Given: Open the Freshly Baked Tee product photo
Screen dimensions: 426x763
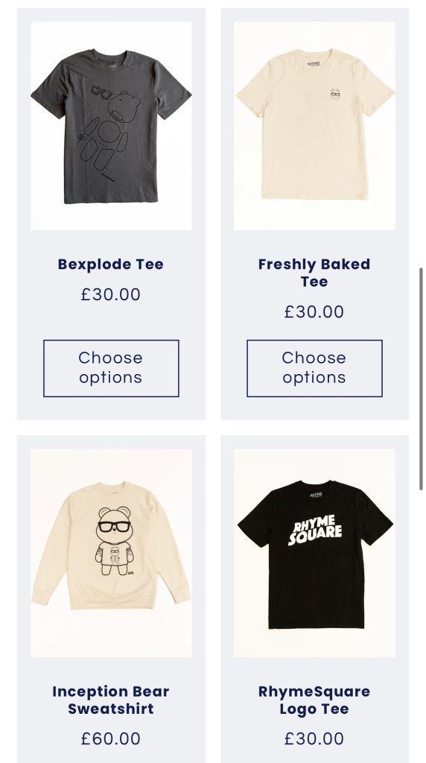Looking at the screenshot, I should pyautogui.click(x=314, y=125).
